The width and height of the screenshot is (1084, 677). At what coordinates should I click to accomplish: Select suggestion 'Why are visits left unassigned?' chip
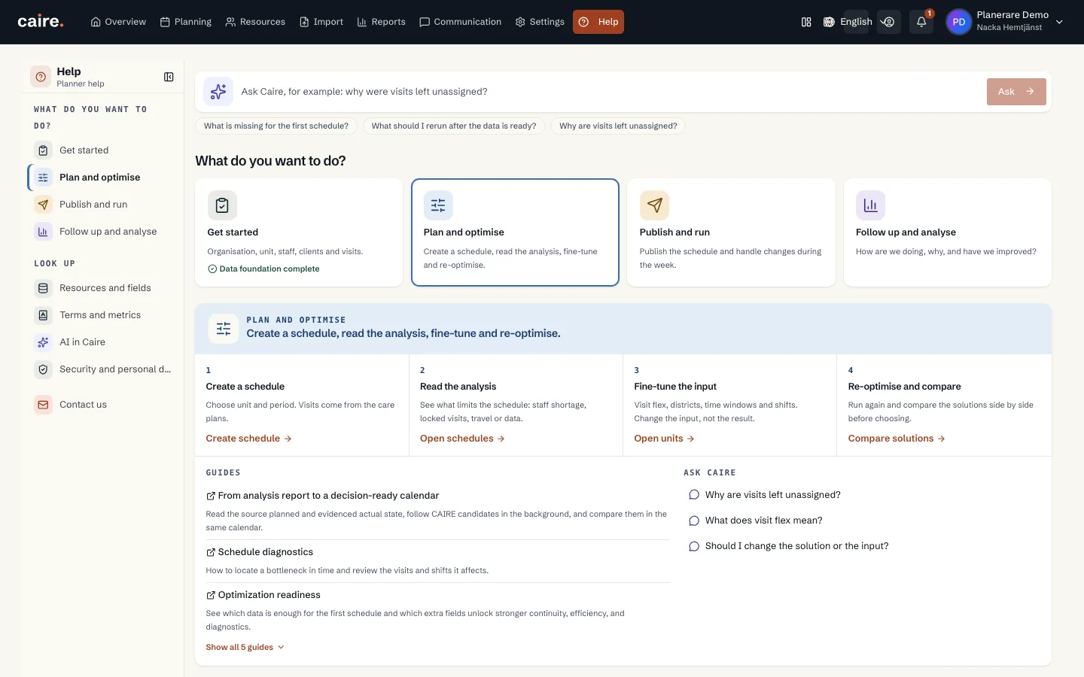point(618,126)
